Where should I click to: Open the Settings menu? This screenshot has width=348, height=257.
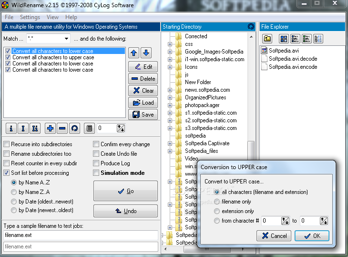(30, 17)
